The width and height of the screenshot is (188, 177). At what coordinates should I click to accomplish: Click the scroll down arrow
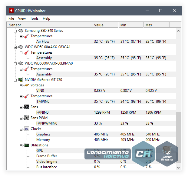(x=178, y=167)
